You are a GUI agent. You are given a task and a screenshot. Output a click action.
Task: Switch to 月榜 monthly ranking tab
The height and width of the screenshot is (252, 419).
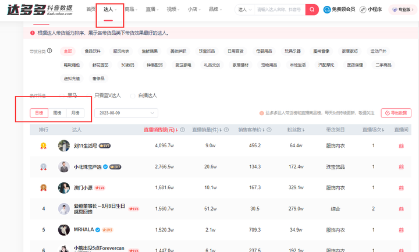coord(75,113)
